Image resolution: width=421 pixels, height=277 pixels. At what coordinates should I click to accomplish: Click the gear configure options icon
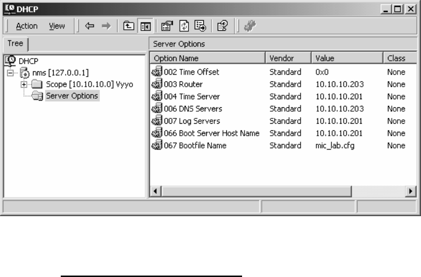click(250, 26)
